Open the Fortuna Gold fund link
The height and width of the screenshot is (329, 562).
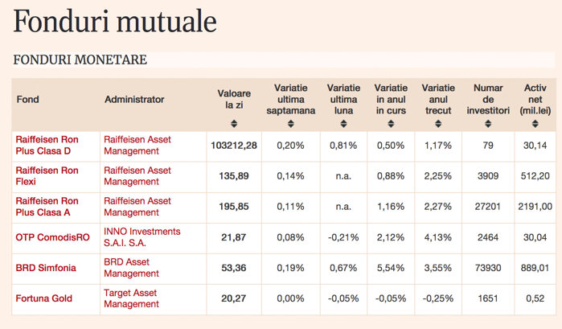point(44,298)
